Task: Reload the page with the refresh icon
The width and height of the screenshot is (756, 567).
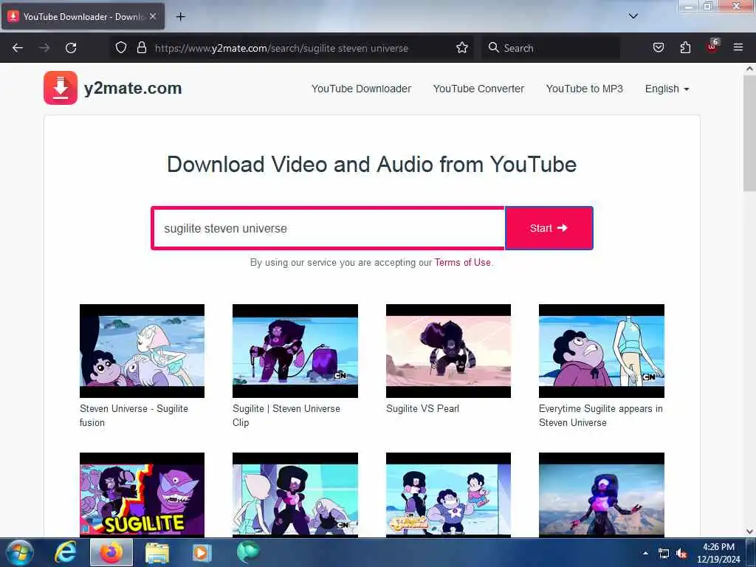Action: pos(71,48)
